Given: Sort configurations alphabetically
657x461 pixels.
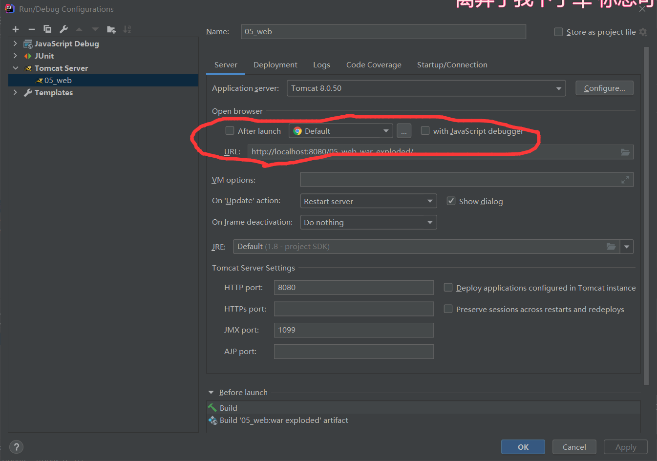Looking at the screenshot, I should click(x=127, y=29).
